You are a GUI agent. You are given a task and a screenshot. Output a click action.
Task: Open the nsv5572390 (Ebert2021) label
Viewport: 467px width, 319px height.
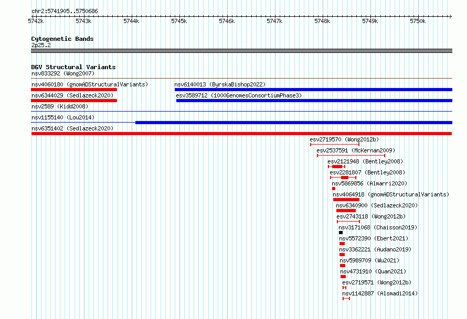(374, 238)
